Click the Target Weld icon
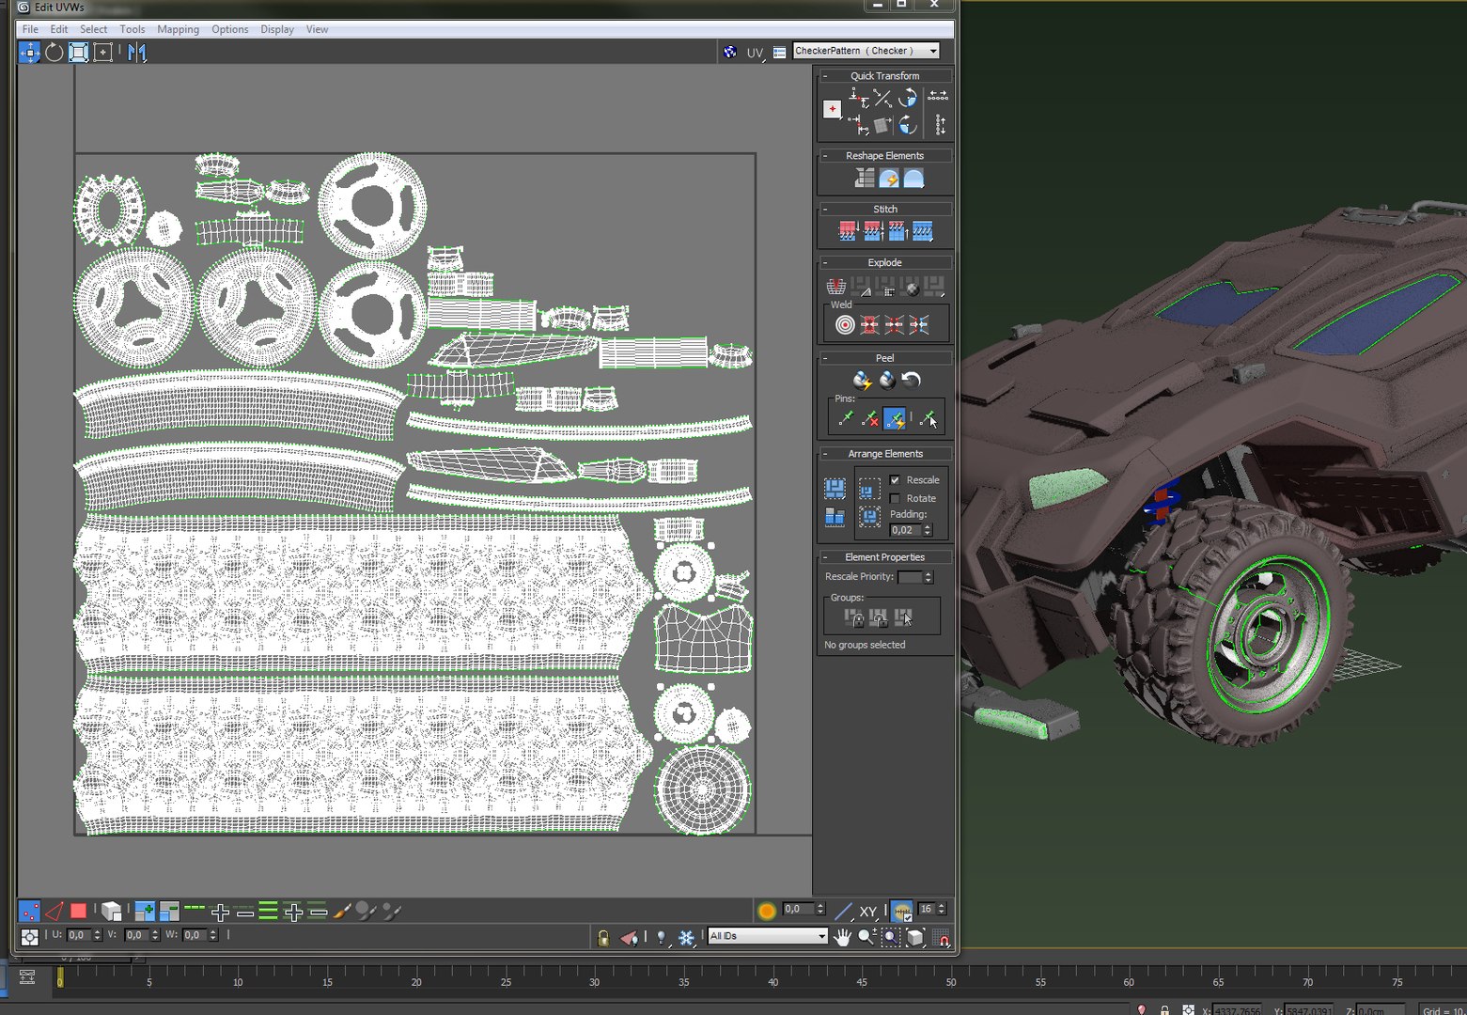1467x1015 pixels. [845, 325]
